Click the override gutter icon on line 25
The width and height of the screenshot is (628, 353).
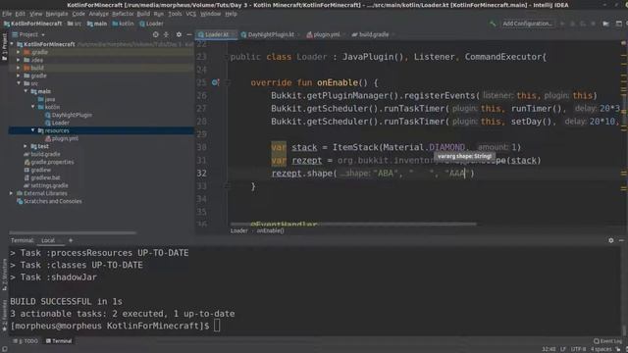(x=215, y=82)
